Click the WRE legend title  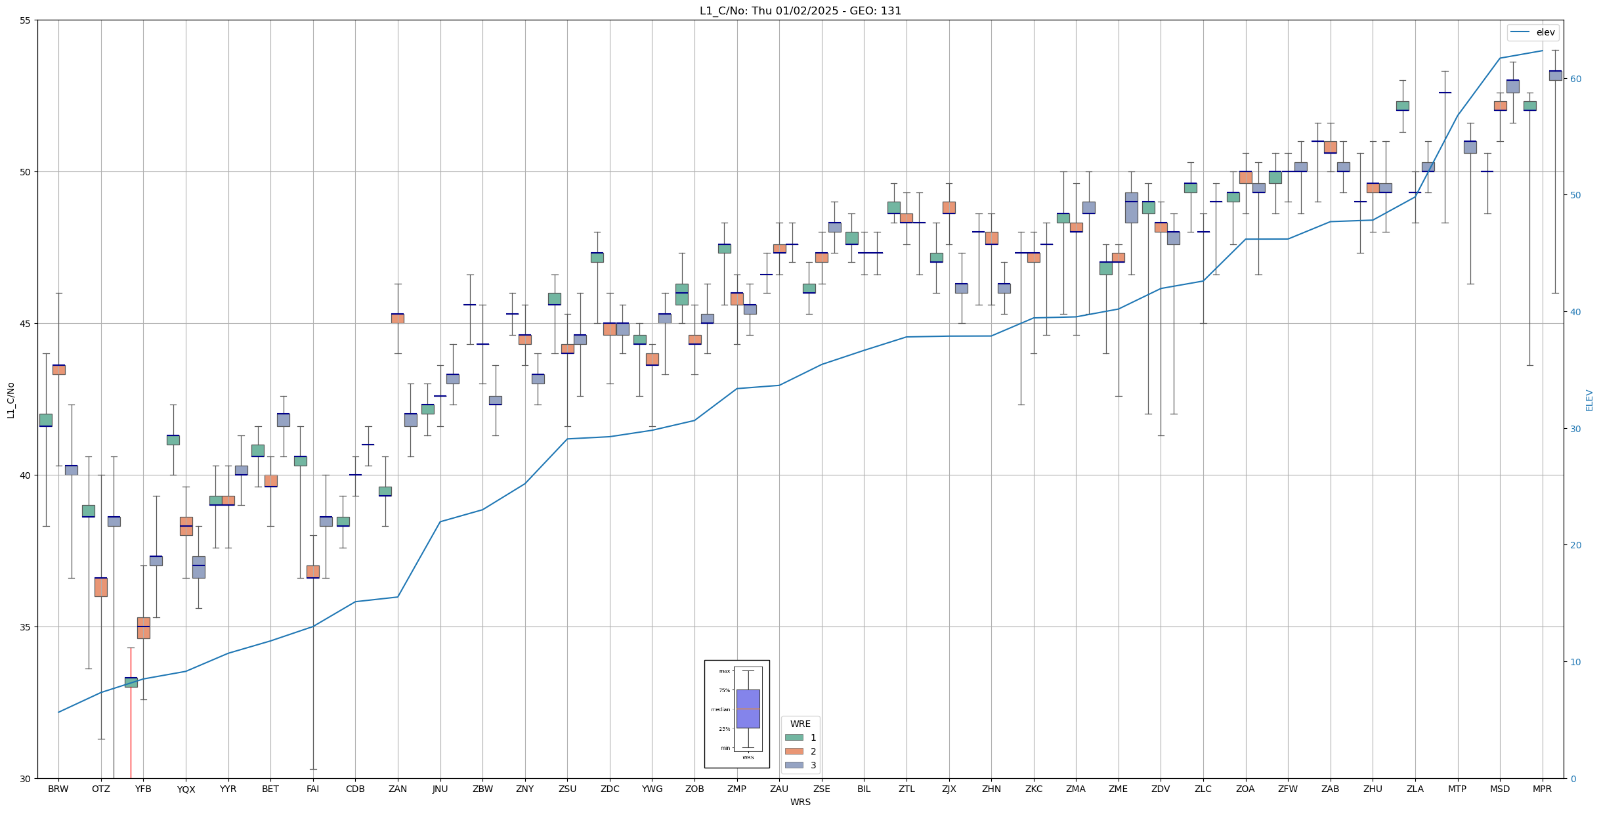pos(800,724)
